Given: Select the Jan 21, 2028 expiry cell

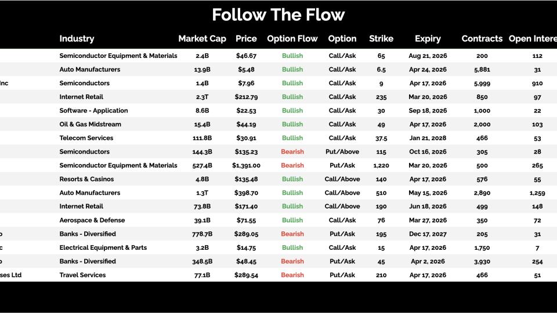Looking at the screenshot, I should 428,138.
